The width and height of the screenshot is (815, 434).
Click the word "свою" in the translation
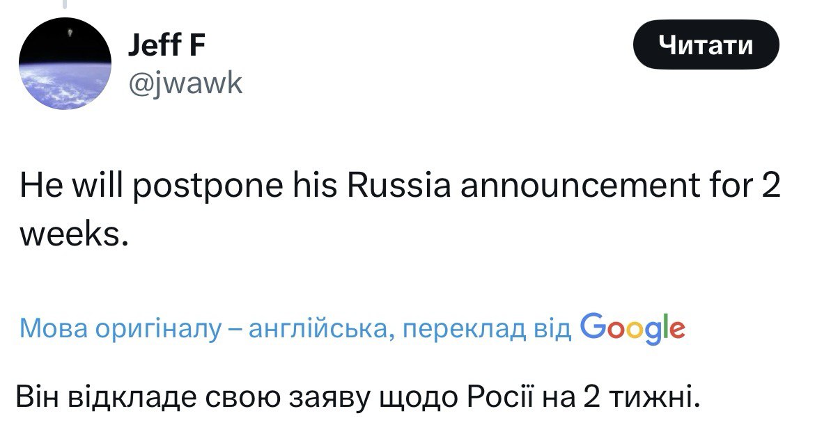click(246, 399)
